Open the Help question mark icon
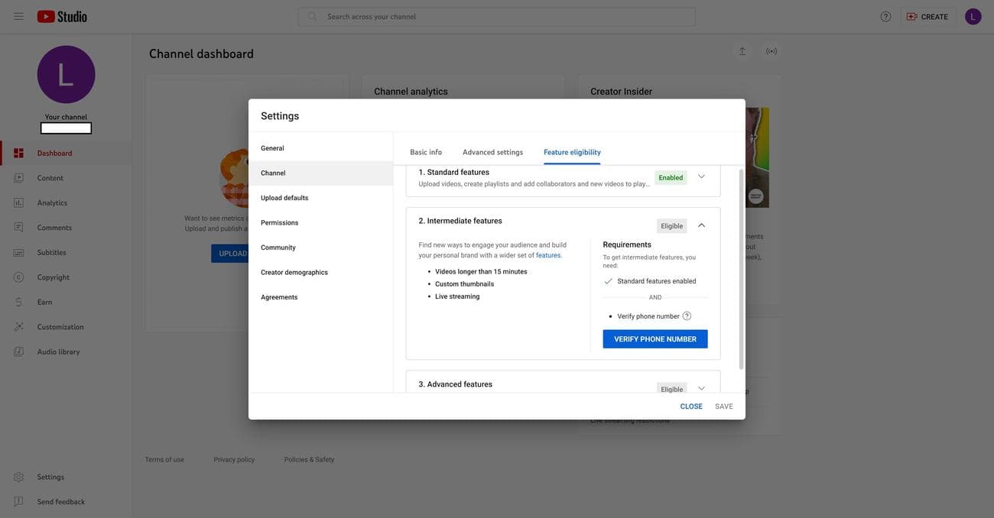The image size is (994, 518). pos(885,16)
